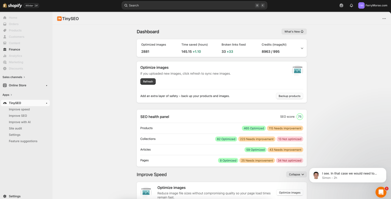Image resolution: width=391 pixels, height=199 pixels.
Task: Click the pin dot next to Online Store
Action: [x=47, y=86]
